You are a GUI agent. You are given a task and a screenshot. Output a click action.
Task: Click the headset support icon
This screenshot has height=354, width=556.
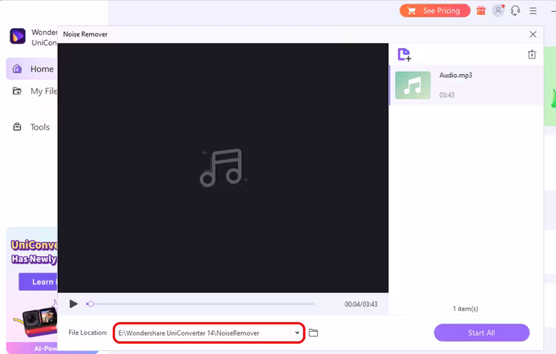point(515,10)
